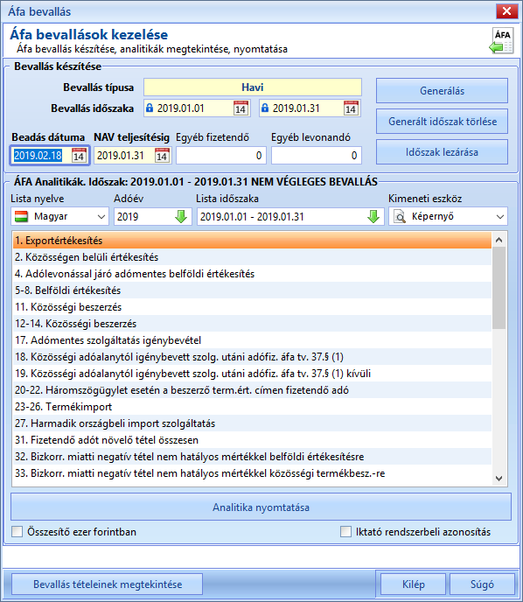
Task: Click the Generálás button
Action: [x=442, y=91]
